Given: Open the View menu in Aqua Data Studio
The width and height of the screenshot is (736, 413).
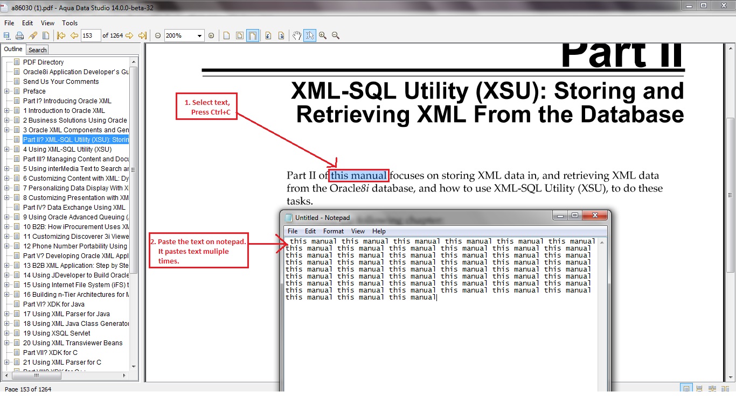Looking at the screenshot, I should [47, 23].
